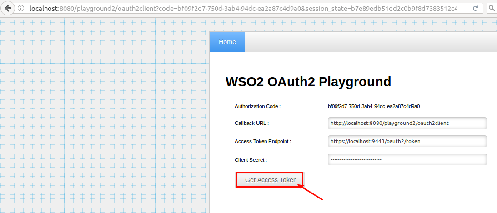The height and width of the screenshot is (213, 497).
Task: Click the 'Authorization Code :' label
Action: 257,106
